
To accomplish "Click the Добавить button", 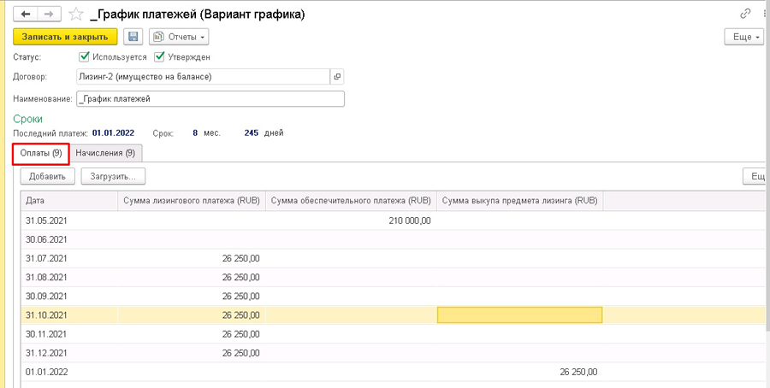I will click(x=47, y=177).
